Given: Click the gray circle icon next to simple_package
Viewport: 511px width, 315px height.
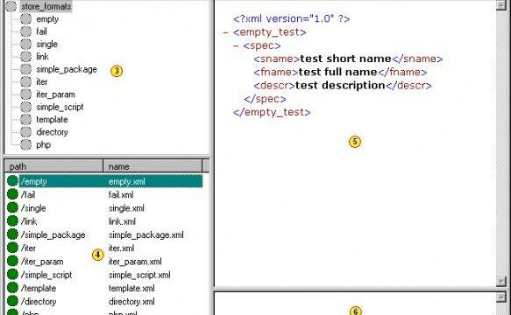Looking at the screenshot, I should click(25, 69).
